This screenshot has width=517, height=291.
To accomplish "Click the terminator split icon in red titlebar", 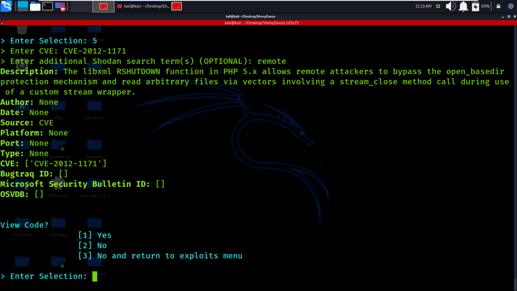I will point(3,23).
